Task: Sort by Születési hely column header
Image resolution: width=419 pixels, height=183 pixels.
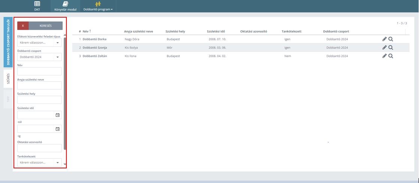Action: pos(175,31)
